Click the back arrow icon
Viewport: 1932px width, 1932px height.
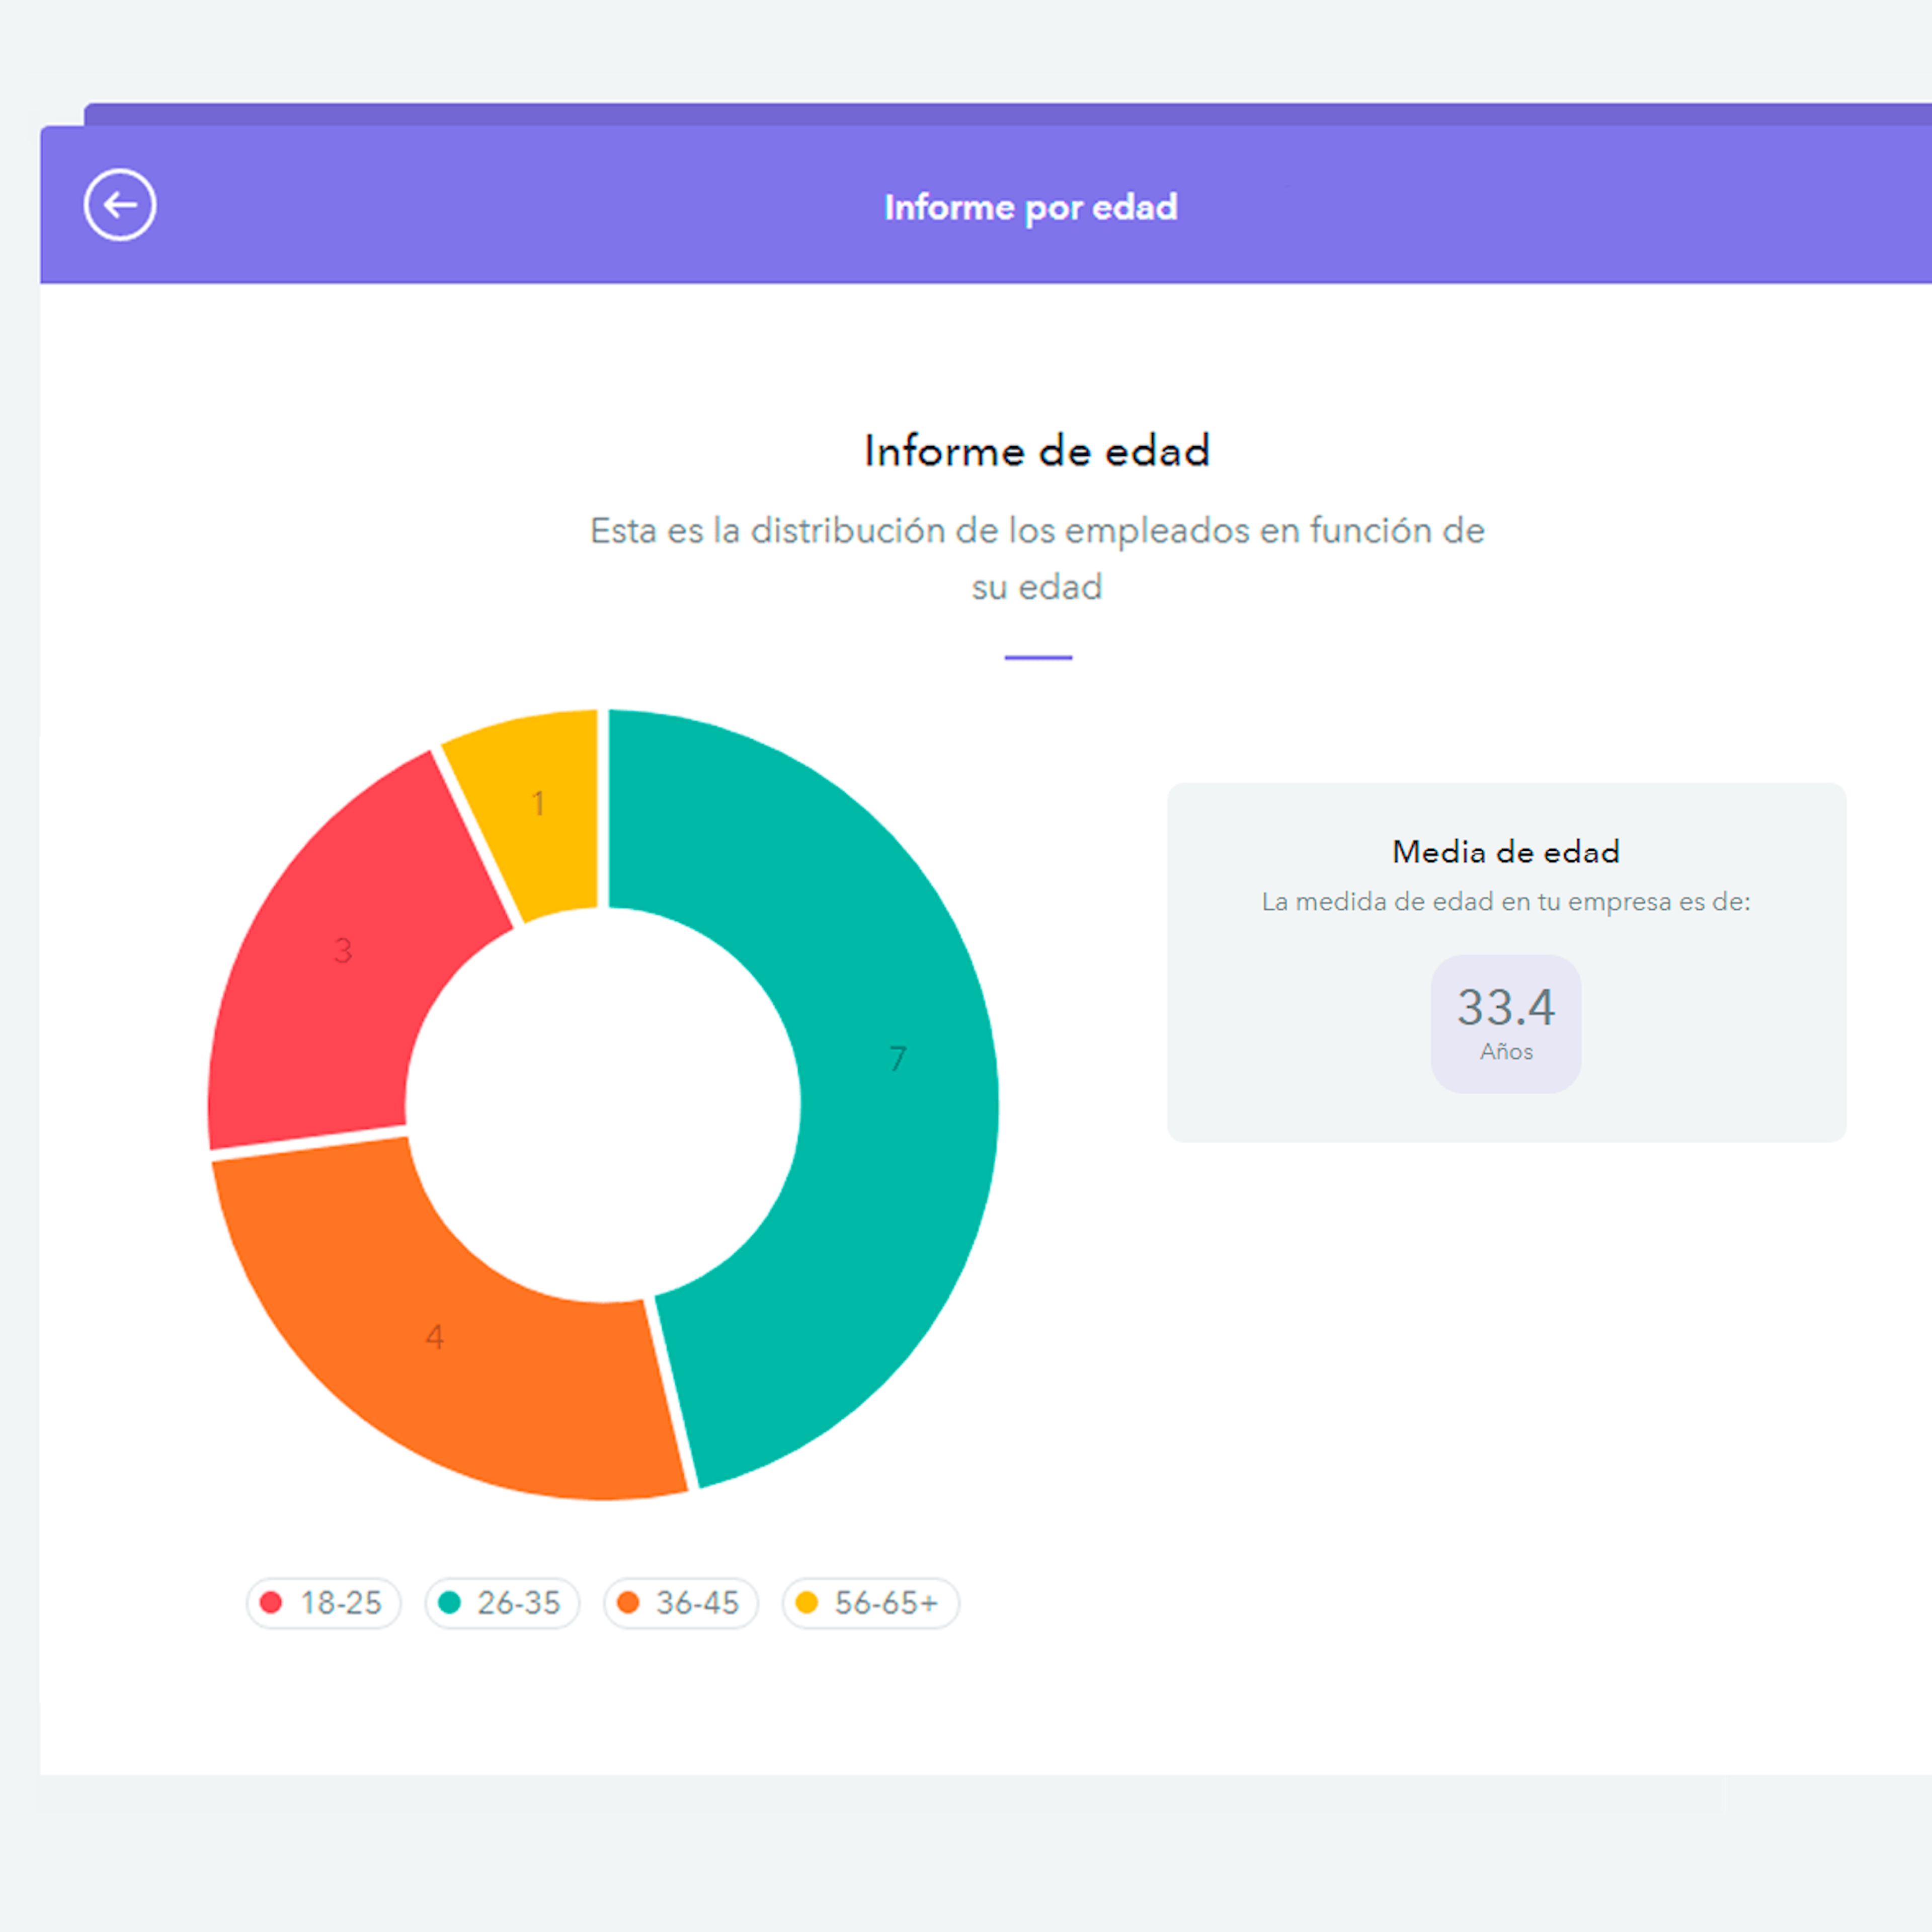point(120,205)
